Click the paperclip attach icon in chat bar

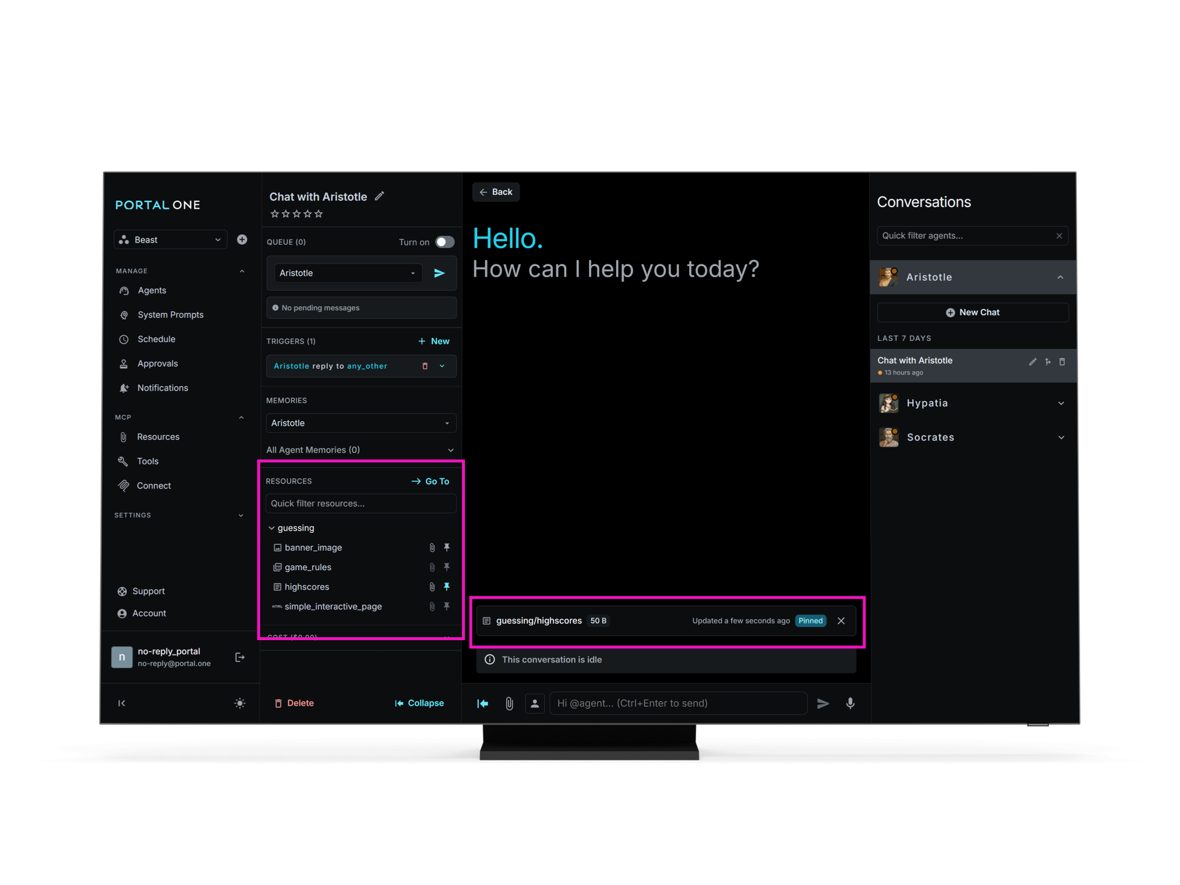[x=509, y=703]
